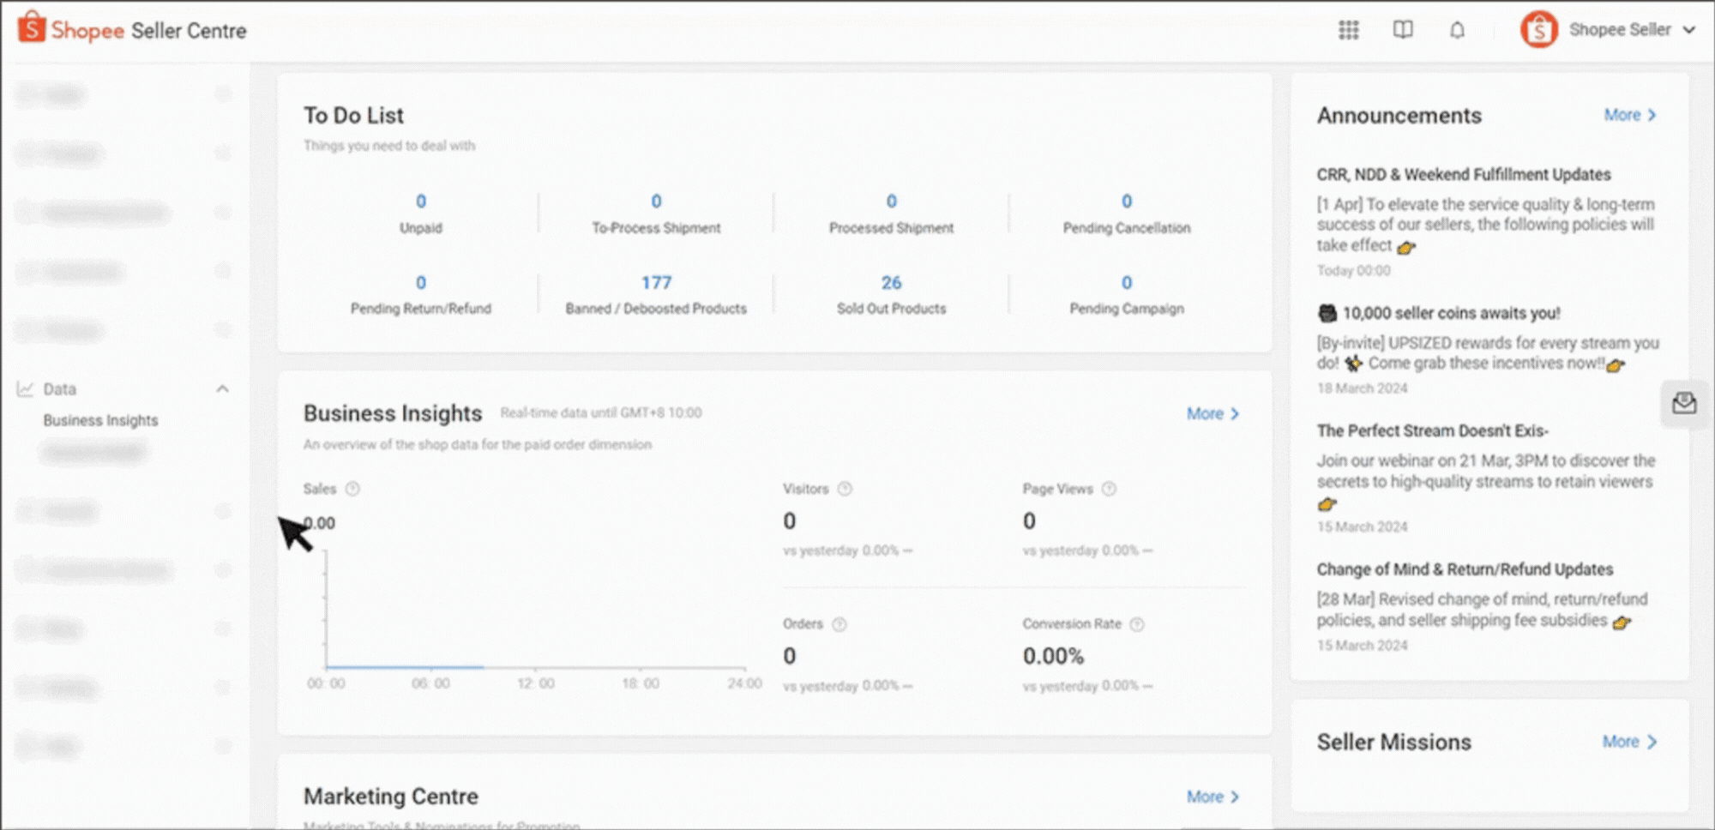Open Change of Mind & Return/Refund Updates
The image size is (1715, 830).
point(1465,570)
